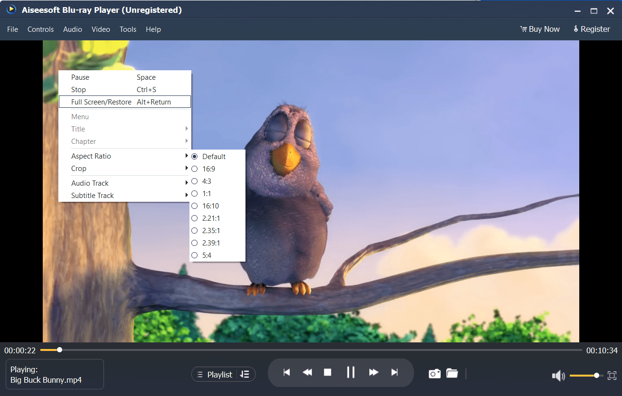Click the elapsed time 00:00:22
Image resolution: width=622 pixels, height=396 pixels.
[20, 350]
